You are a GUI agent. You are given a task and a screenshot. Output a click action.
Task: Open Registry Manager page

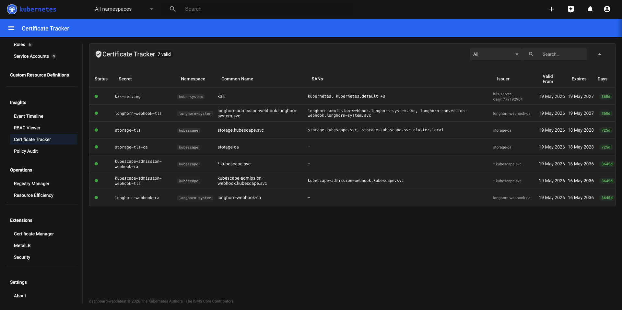(32, 184)
